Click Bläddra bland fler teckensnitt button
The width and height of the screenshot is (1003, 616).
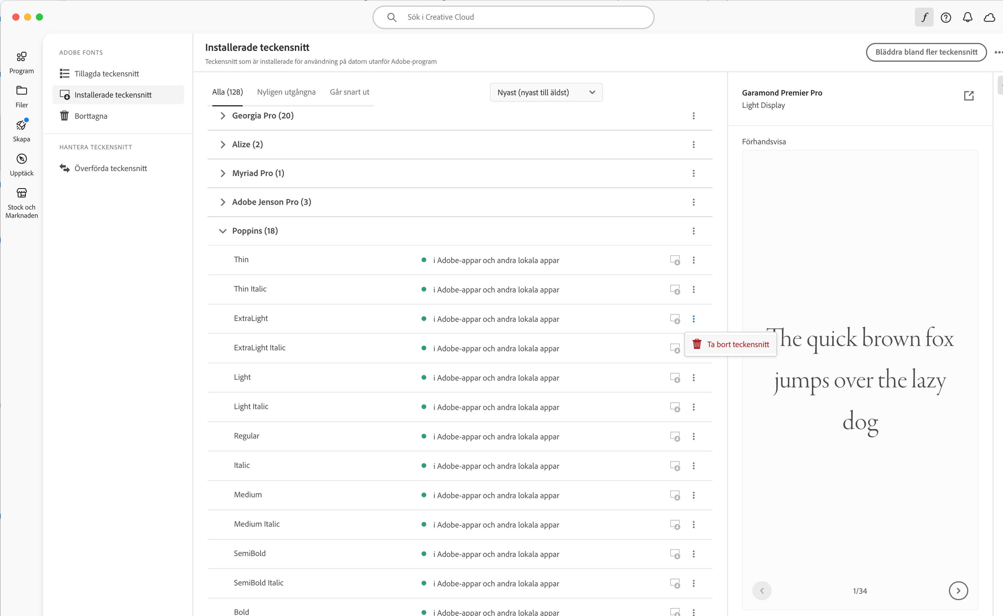tap(926, 52)
